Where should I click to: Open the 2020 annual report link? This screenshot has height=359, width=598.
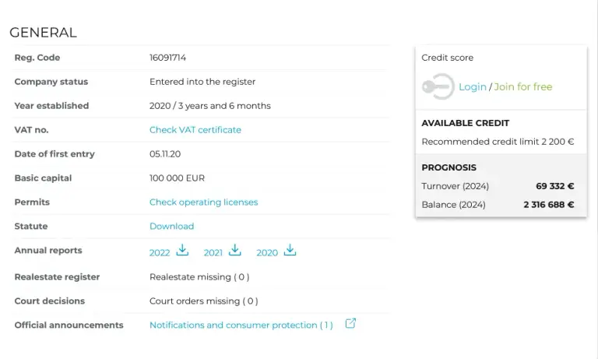pos(267,253)
